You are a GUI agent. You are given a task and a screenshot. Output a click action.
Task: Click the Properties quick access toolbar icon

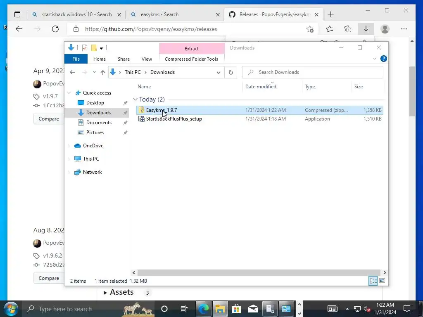[84, 48]
